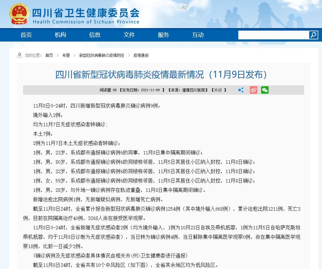
Task: Click the 关闭 link in article info bar
Action: tap(218, 90)
